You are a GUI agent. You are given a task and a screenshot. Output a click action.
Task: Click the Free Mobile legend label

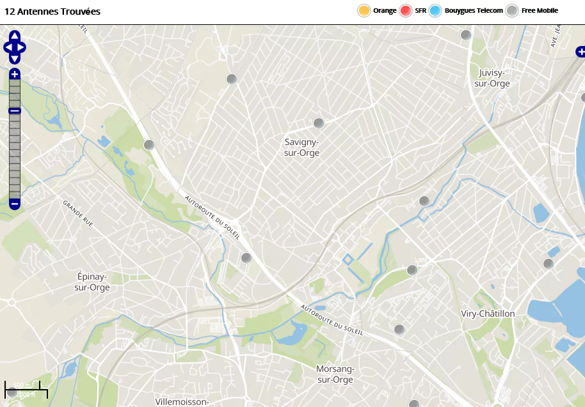(x=540, y=11)
